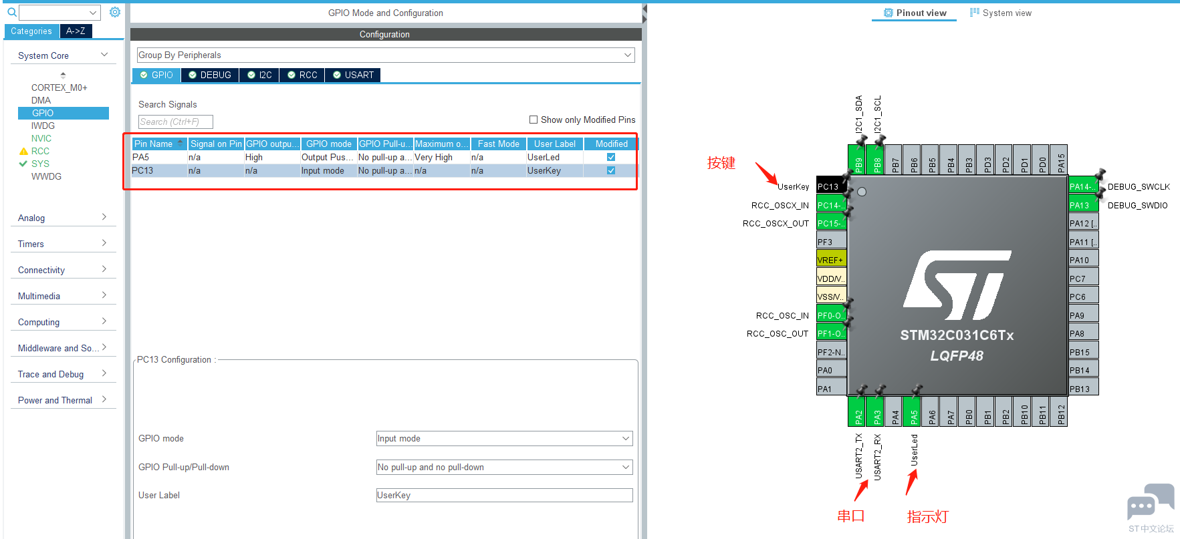Sort by Modified column header

[x=611, y=144]
